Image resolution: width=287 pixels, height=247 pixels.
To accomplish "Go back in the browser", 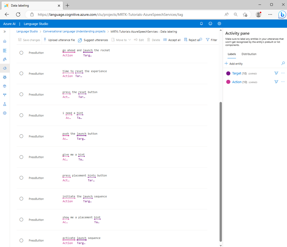I will [7, 14].
